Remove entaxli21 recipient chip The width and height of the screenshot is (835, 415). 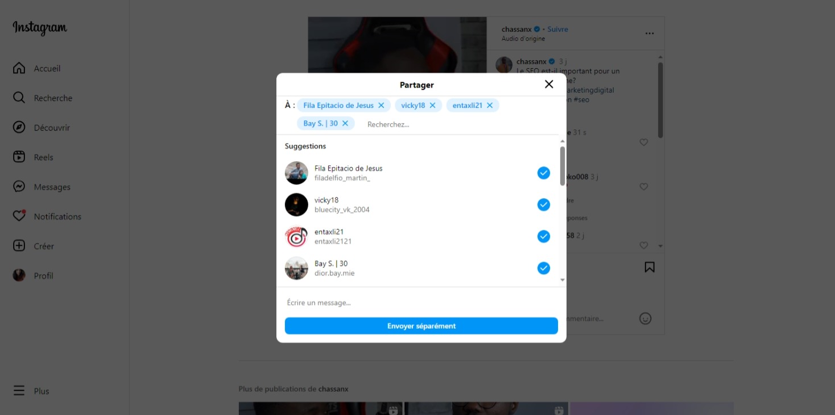490,105
